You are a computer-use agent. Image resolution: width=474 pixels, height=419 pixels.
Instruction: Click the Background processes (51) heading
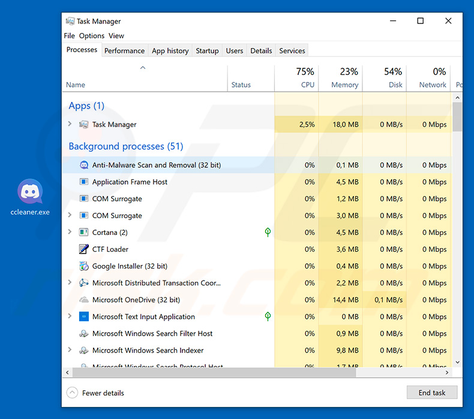[126, 146]
